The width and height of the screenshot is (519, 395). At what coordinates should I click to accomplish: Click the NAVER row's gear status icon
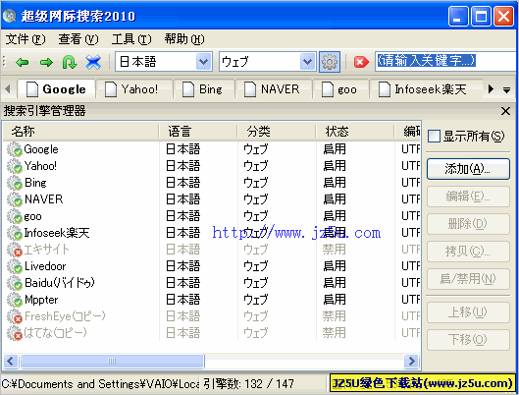pos(15,199)
